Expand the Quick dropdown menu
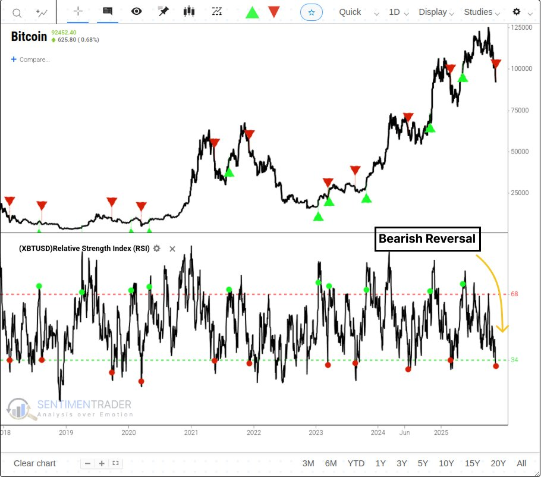 click(x=357, y=12)
